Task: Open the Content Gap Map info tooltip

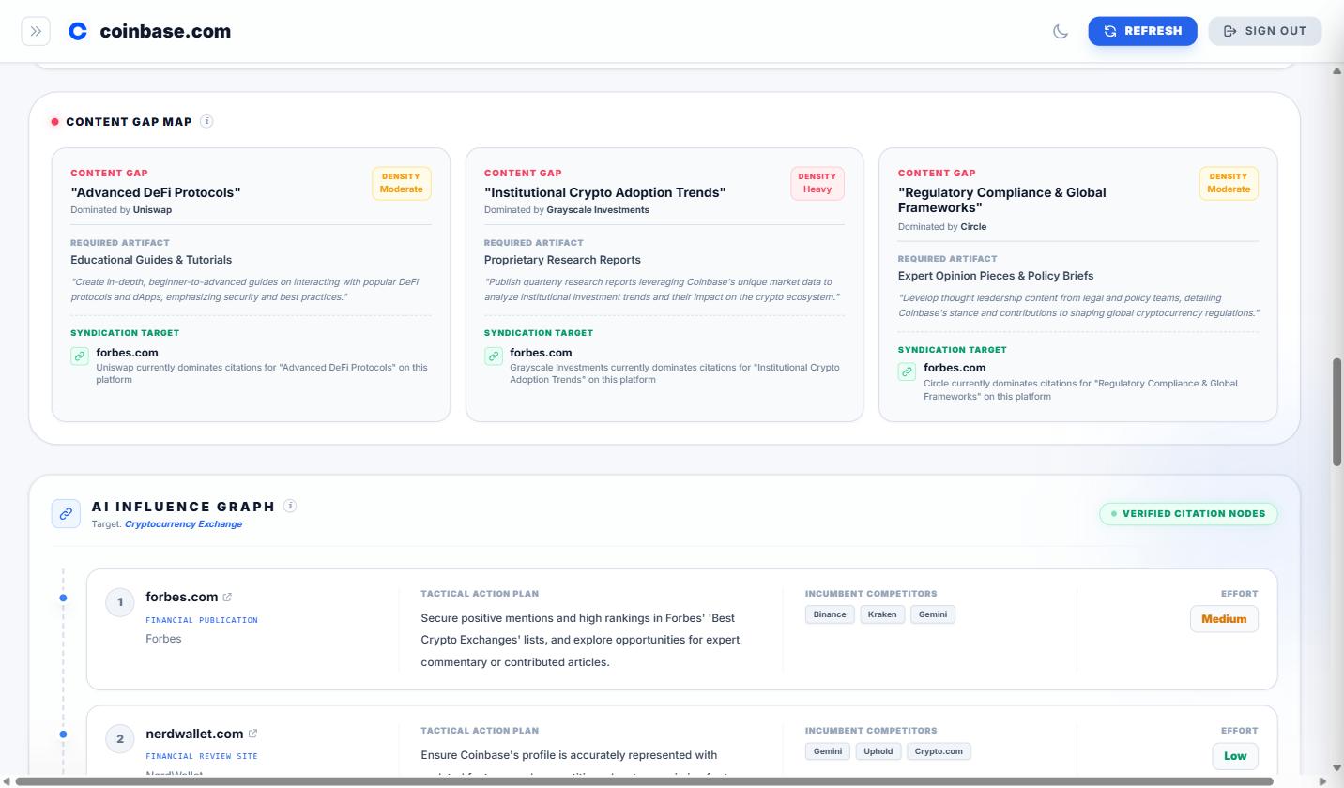Action: 206,120
